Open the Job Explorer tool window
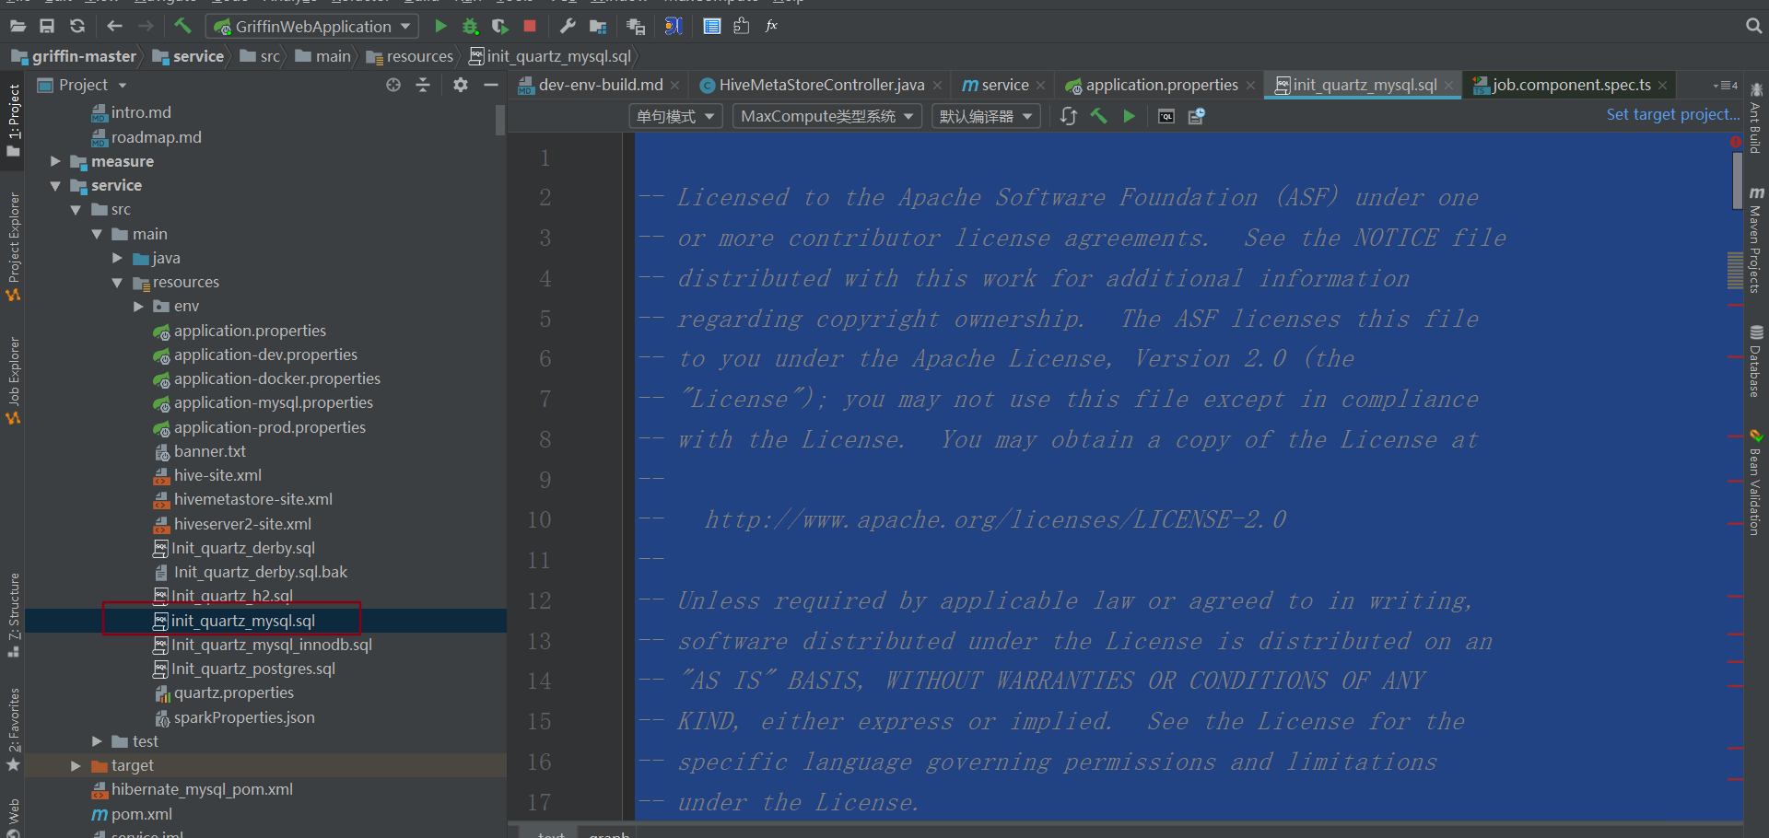The height and width of the screenshot is (838, 1769). (x=13, y=379)
